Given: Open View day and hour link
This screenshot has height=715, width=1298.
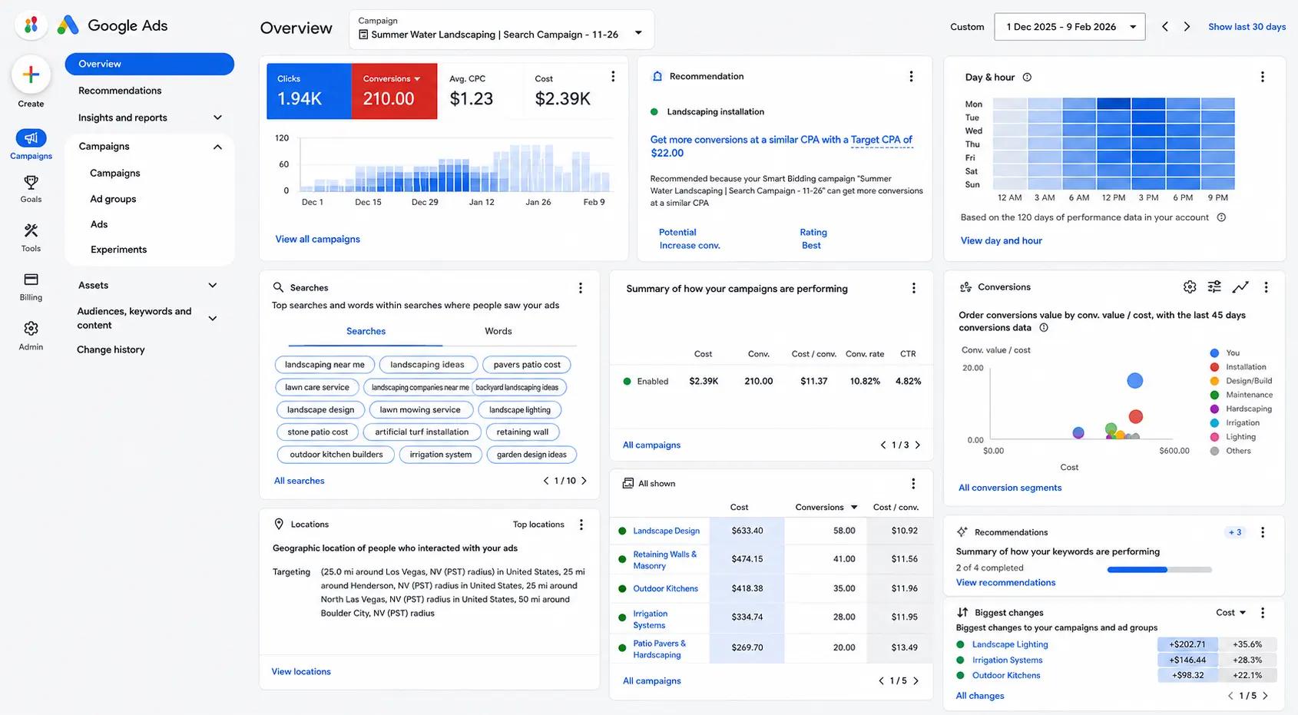Looking at the screenshot, I should click(x=1002, y=241).
